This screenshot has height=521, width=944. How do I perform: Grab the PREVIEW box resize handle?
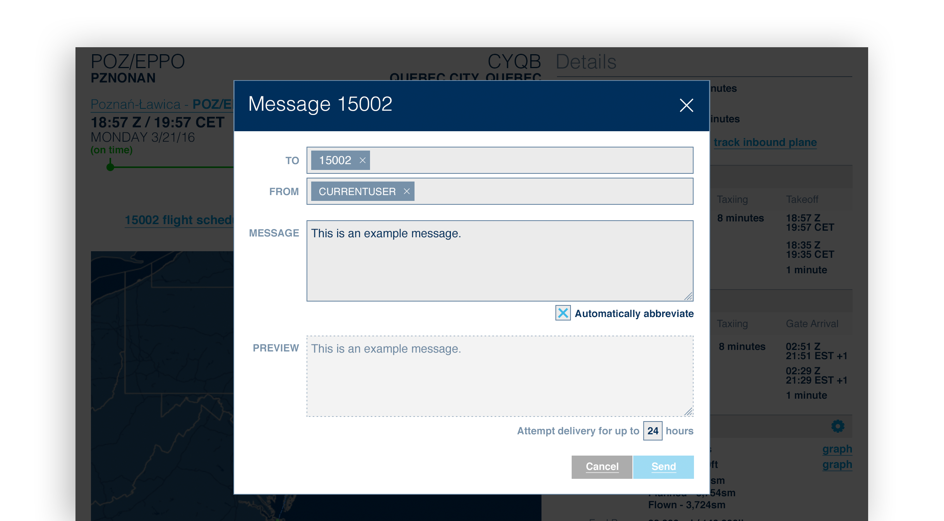[x=688, y=411]
